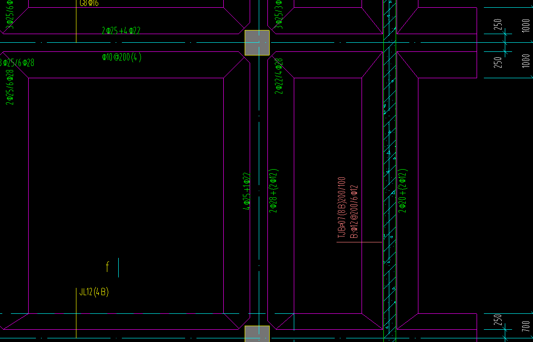The height and width of the screenshot is (342, 533).
Task: Select the 2Φ25+4Φ22 rebar annotation
Action: (121, 30)
